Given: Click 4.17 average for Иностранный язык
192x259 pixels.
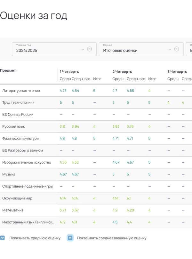Looking at the screenshot, I should 63,222.
